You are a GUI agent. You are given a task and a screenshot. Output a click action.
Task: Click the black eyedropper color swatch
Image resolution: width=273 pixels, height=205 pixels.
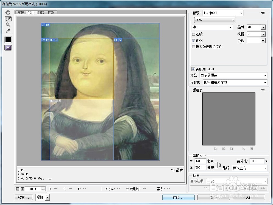(x=8, y=40)
